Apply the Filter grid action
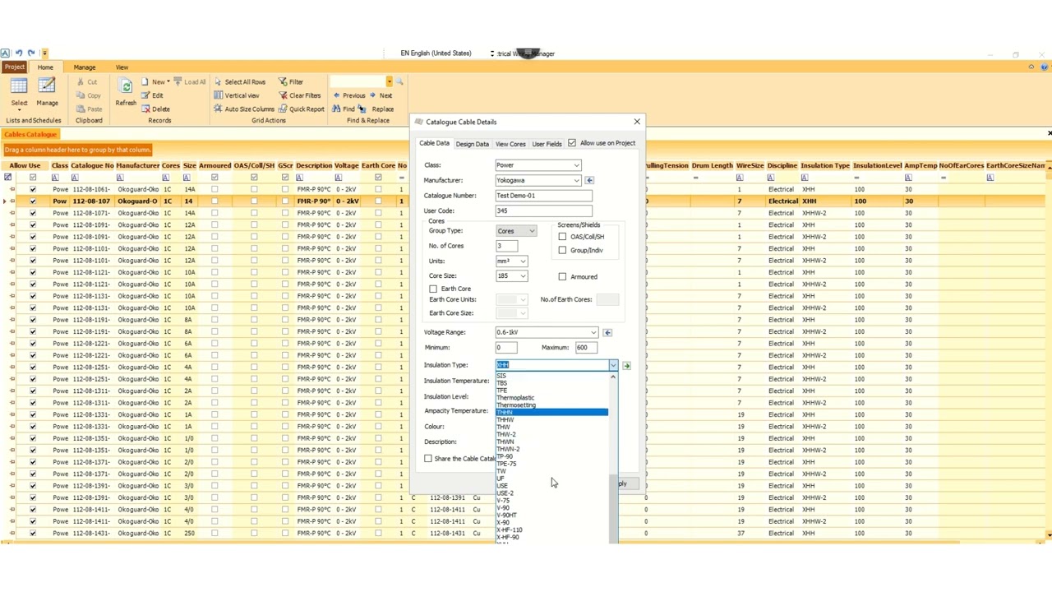1052x592 pixels. click(291, 82)
